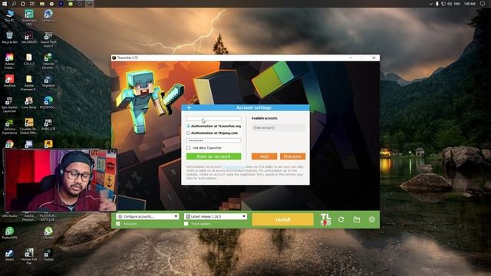Open ProtonVPN desktop shortcut
This screenshot has width=491, height=276.
coord(10,233)
